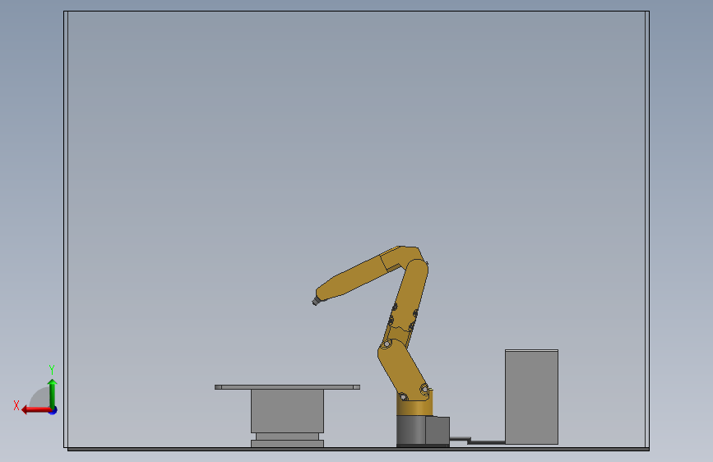Click the green Y axis arrow of the triad
The width and height of the screenshot is (713, 462).
53,393
